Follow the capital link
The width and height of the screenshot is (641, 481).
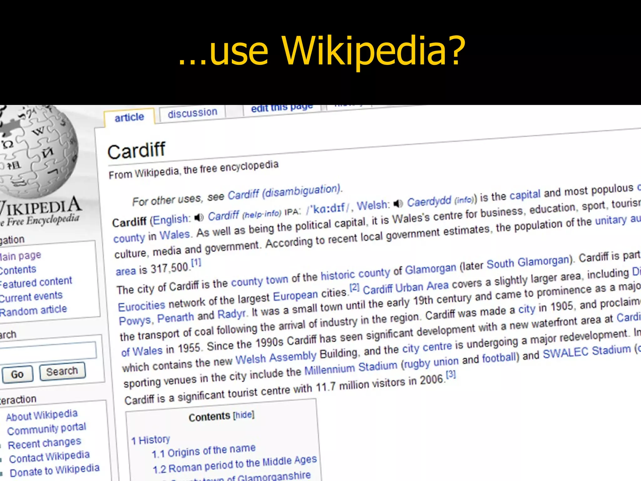525,195
